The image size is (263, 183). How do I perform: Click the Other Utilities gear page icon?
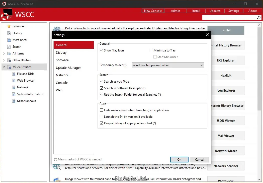(x=9, y=60)
